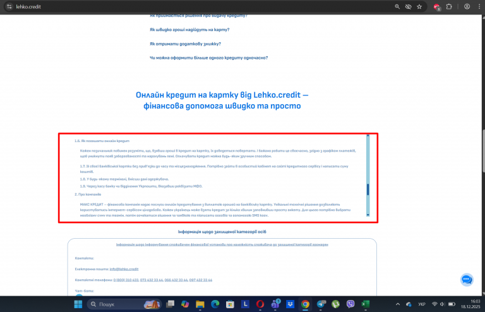Image resolution: width=485 pixels, height=312 pixels.
Task: Click the crossed-out eye icon in the address bar
Action: tap(409, 6)
